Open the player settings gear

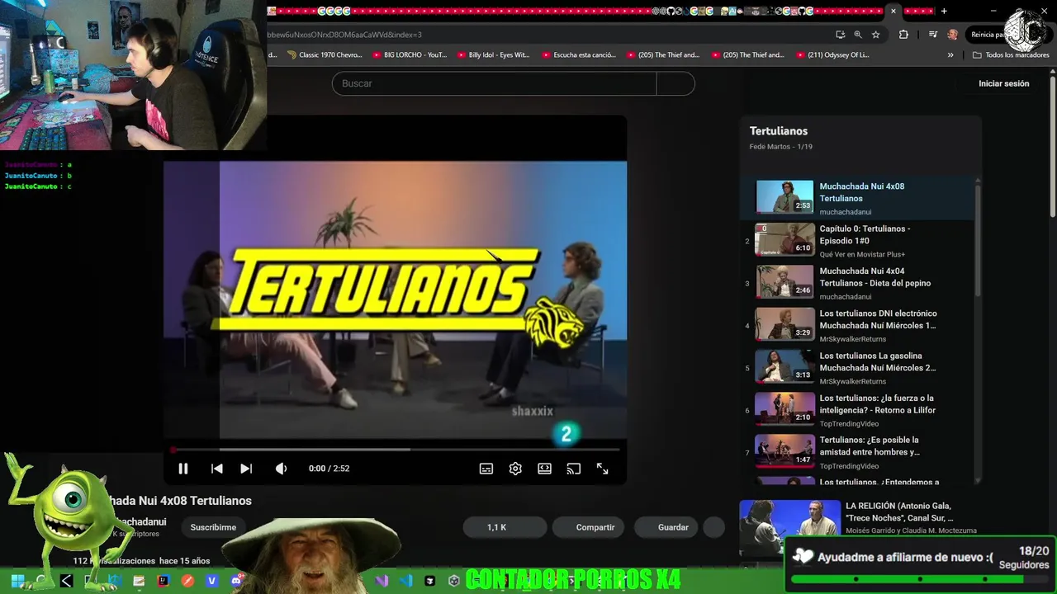point(515,469)
